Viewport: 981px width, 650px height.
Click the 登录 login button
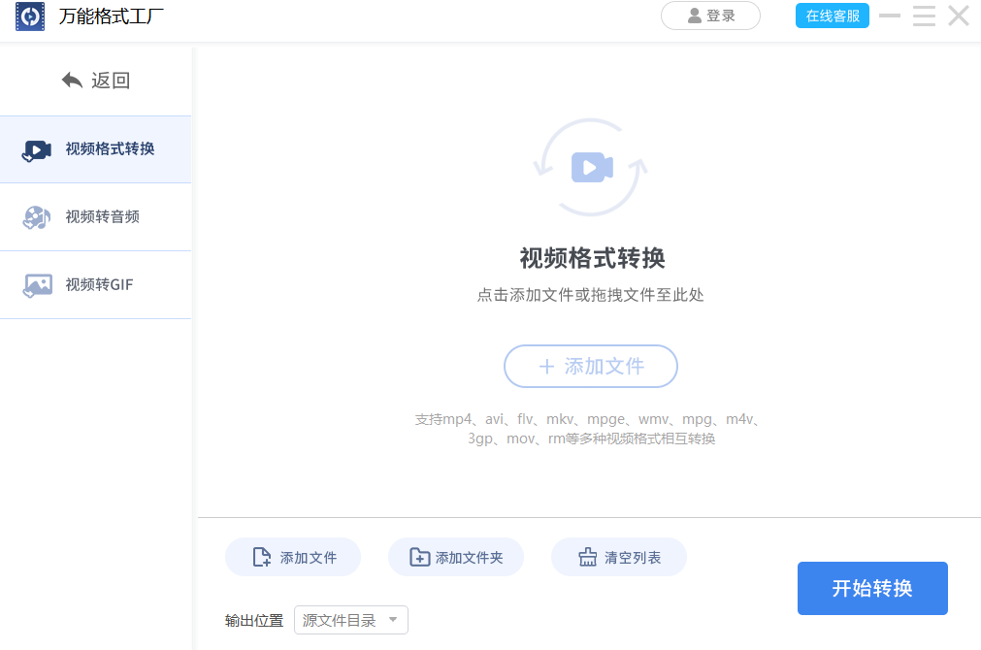tap(710, 16)
